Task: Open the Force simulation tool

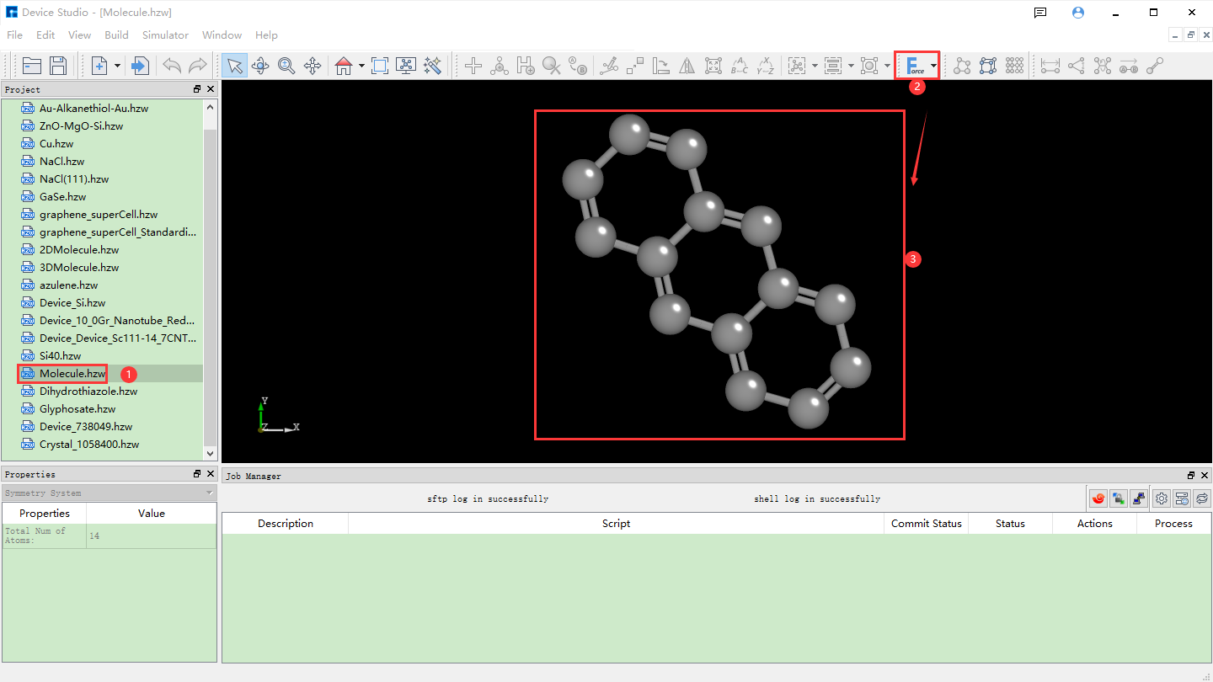Action: [912, 65]
